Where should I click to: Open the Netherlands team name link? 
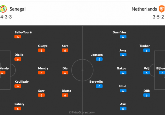point(144,9)
